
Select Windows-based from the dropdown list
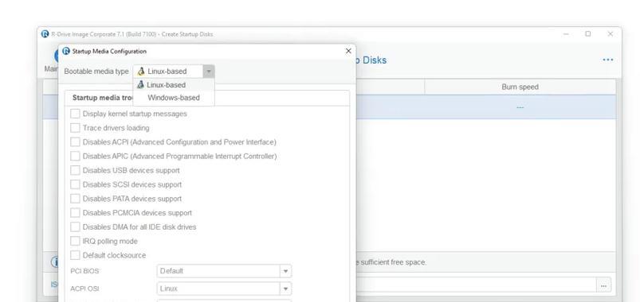[x=174, y=98]
